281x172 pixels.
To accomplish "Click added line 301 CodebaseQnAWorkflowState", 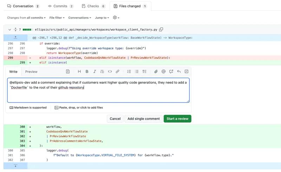I will pyautogui.click(x=67, y=131).
